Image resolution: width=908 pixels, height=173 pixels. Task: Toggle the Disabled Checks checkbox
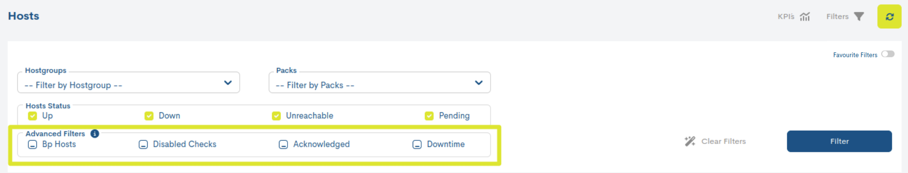coord(143,144)
